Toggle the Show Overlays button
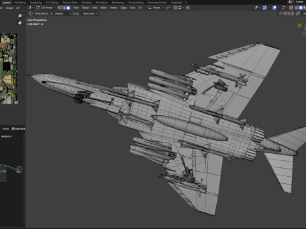 tap(275, 8)
